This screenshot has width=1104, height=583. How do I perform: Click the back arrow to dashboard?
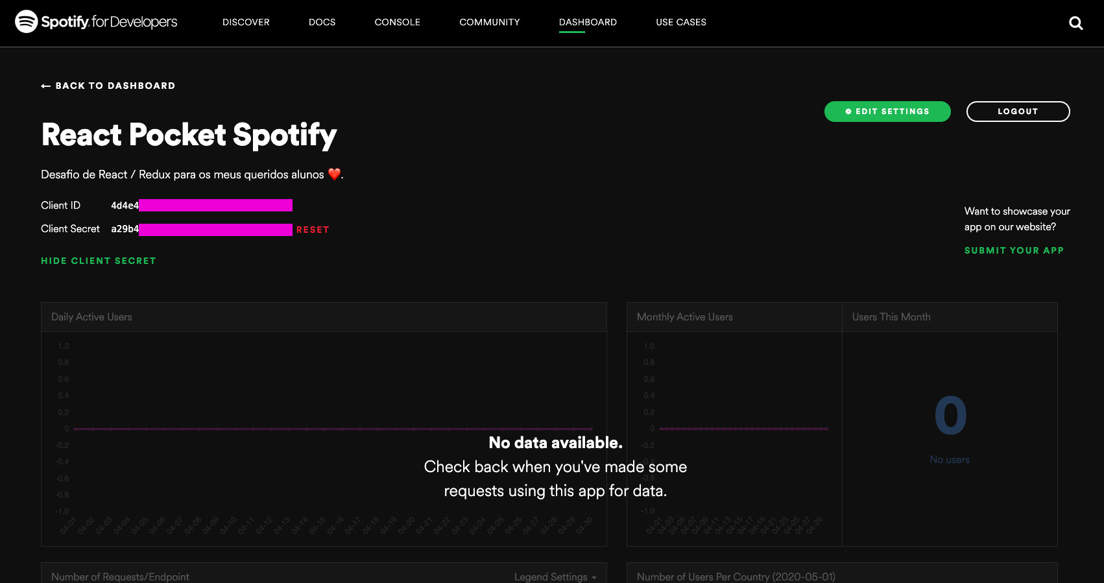click(45, 86)
